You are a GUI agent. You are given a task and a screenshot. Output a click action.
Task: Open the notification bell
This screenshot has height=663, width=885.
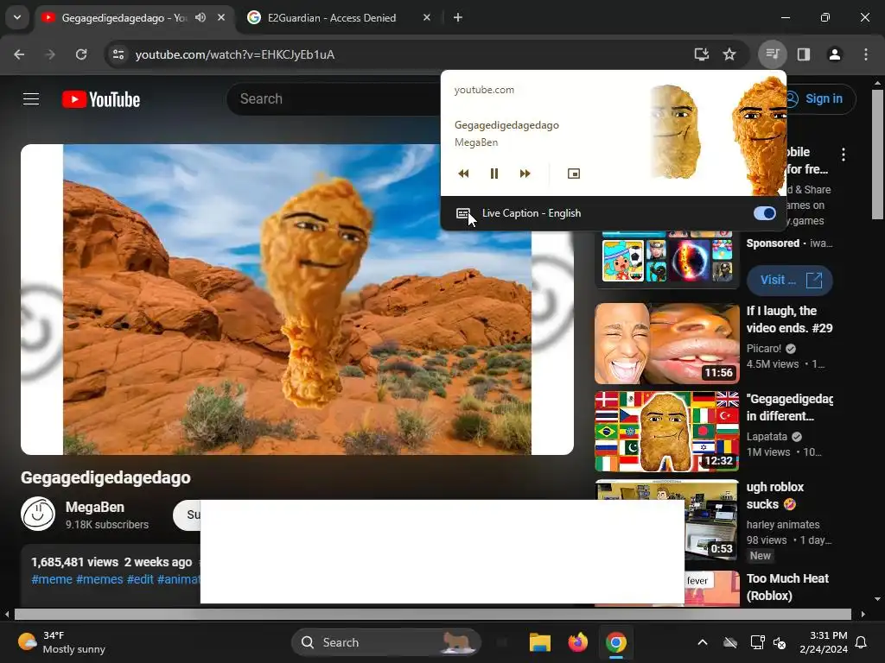tap(862, 642)
